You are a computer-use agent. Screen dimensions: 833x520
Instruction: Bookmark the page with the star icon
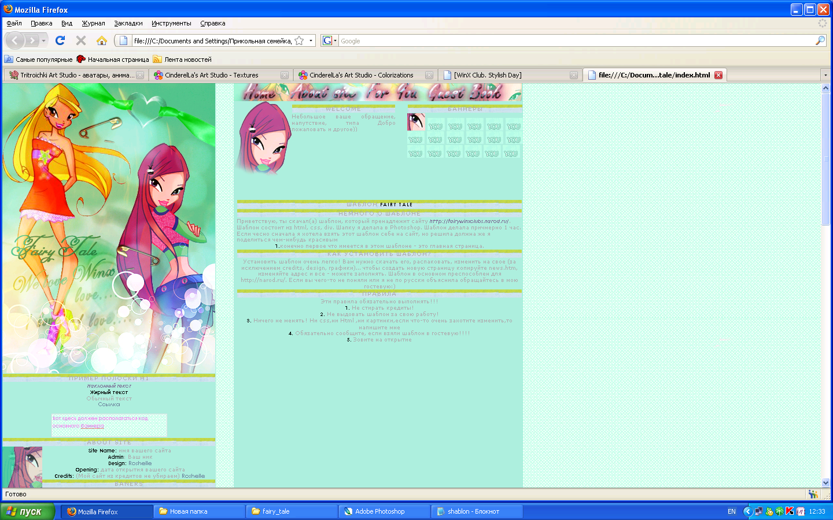coord(299,40)
